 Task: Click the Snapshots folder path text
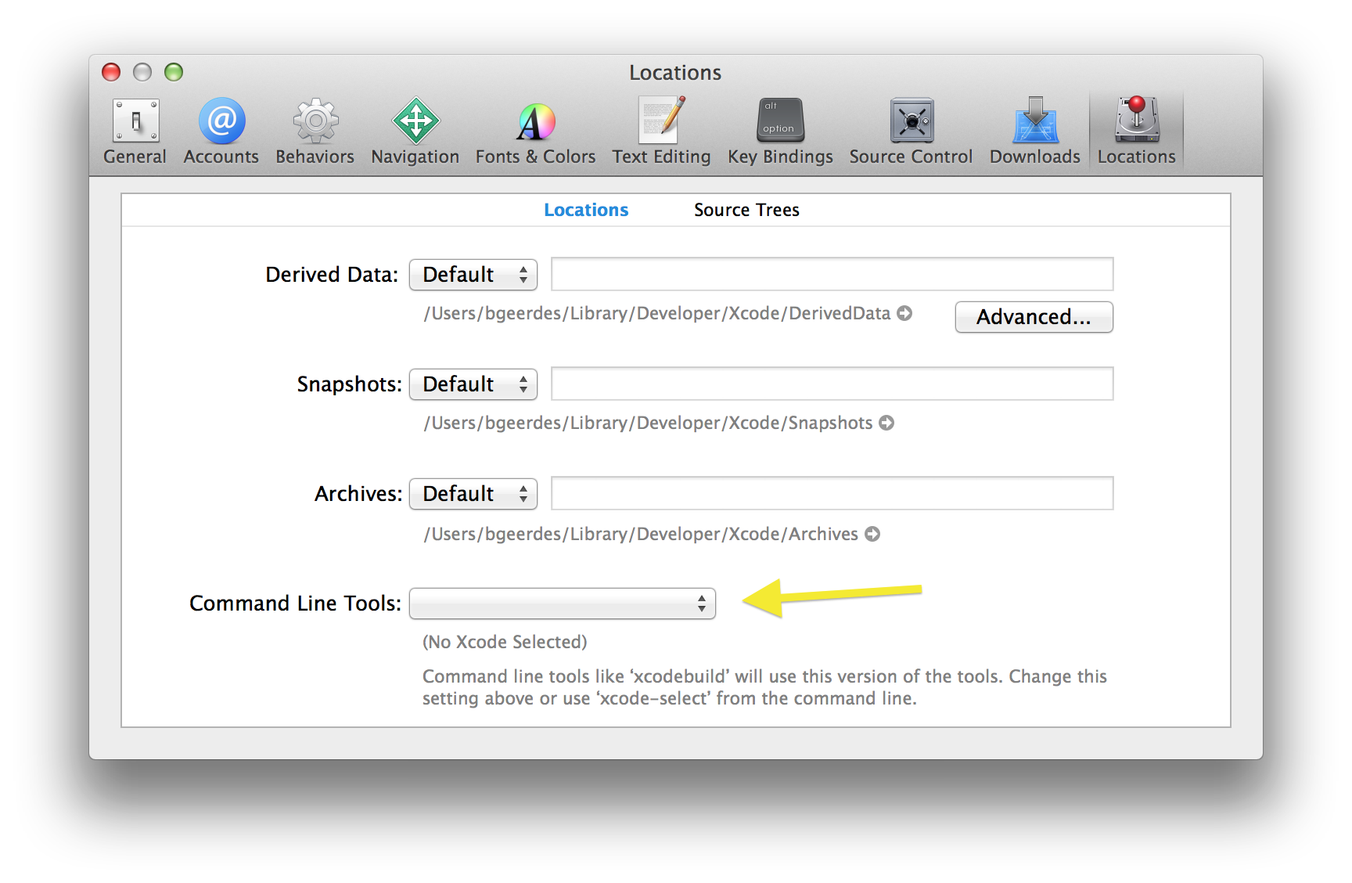click(x=648, y=423)
